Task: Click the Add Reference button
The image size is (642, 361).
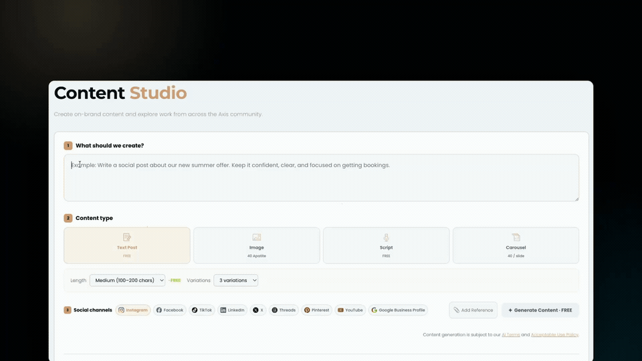Action: point(473,310)
